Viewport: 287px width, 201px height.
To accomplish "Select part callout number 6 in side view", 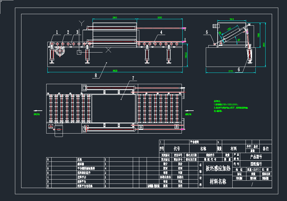I will point(239,69).
